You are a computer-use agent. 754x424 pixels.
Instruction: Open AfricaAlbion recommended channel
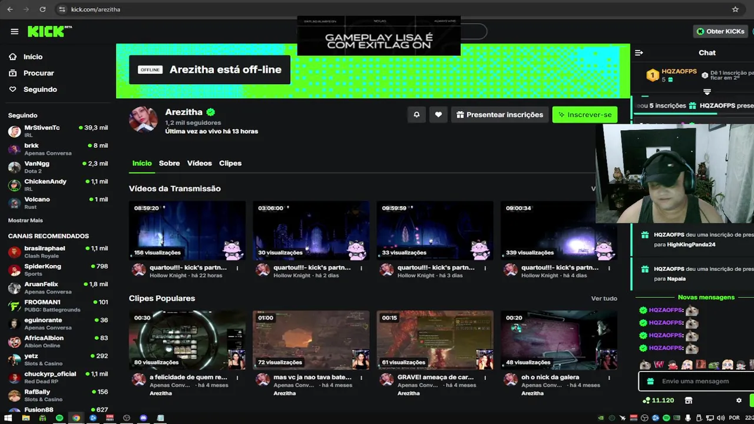(x=58, y=342)
